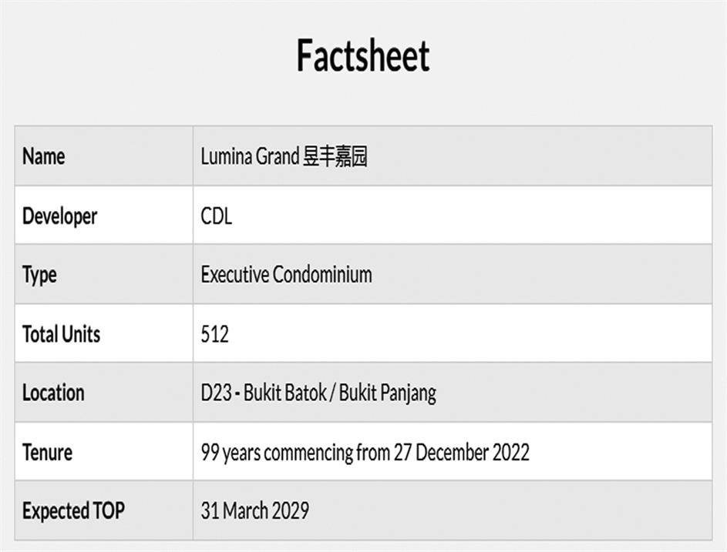Select the Location row label
Image resolution: width=727 pixels, height=552 pixels.
click(x=53, y=393)
